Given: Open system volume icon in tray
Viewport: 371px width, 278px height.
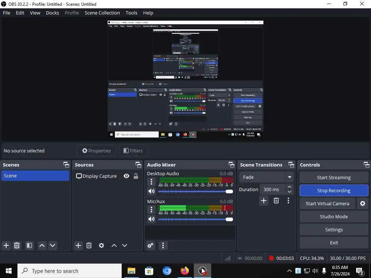Looking at the screenshot, I should [x=315, y=271].
